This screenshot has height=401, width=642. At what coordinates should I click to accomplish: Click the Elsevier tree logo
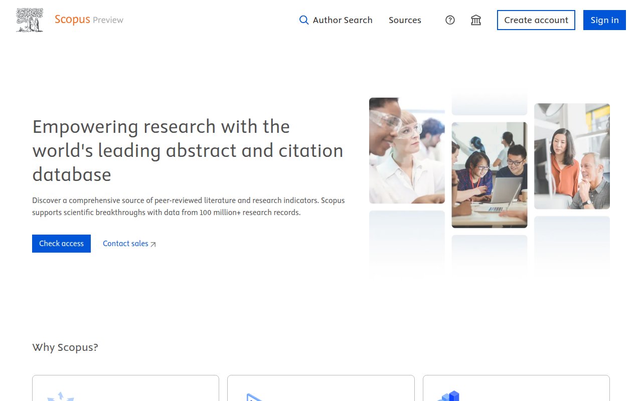click(30, 20)
